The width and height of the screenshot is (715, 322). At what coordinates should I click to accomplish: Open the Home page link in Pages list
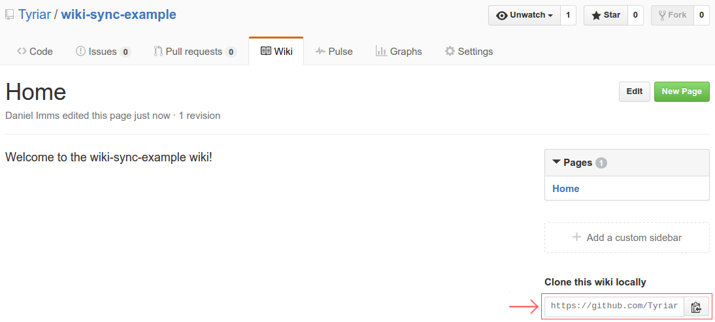[566, 189]
